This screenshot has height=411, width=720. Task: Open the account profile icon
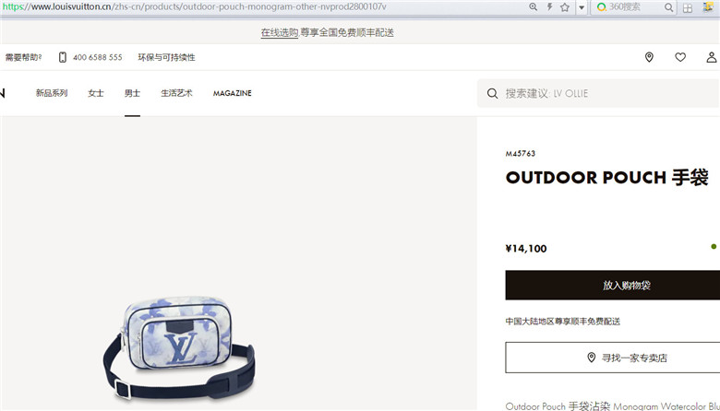(x=712, y=57)
